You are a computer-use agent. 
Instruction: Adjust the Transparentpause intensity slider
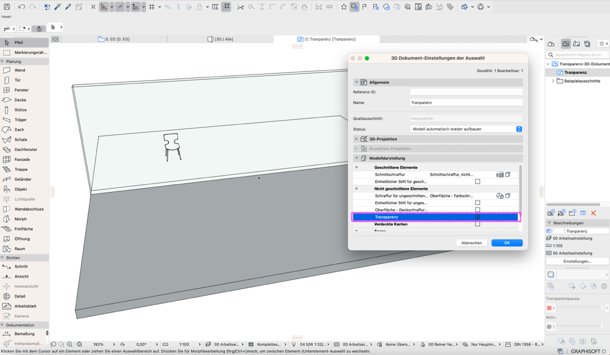click(580, 307)
